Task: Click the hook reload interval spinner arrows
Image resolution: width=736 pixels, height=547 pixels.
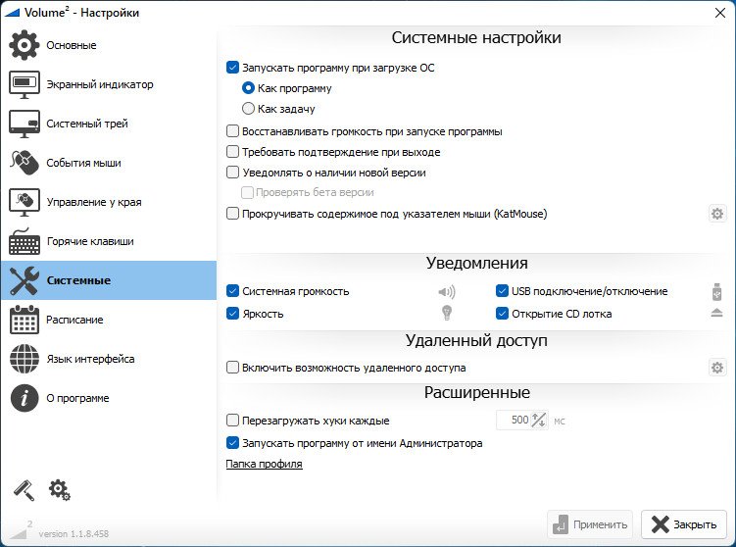Action: coord(539,420)
